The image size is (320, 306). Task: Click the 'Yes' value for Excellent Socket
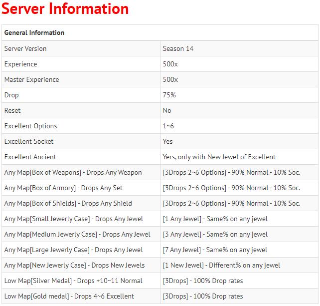(x=167, y=141)
